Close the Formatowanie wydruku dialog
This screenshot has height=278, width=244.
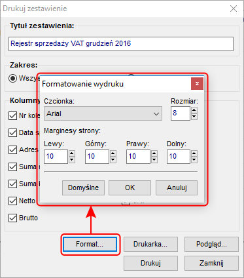coord(197,83)
